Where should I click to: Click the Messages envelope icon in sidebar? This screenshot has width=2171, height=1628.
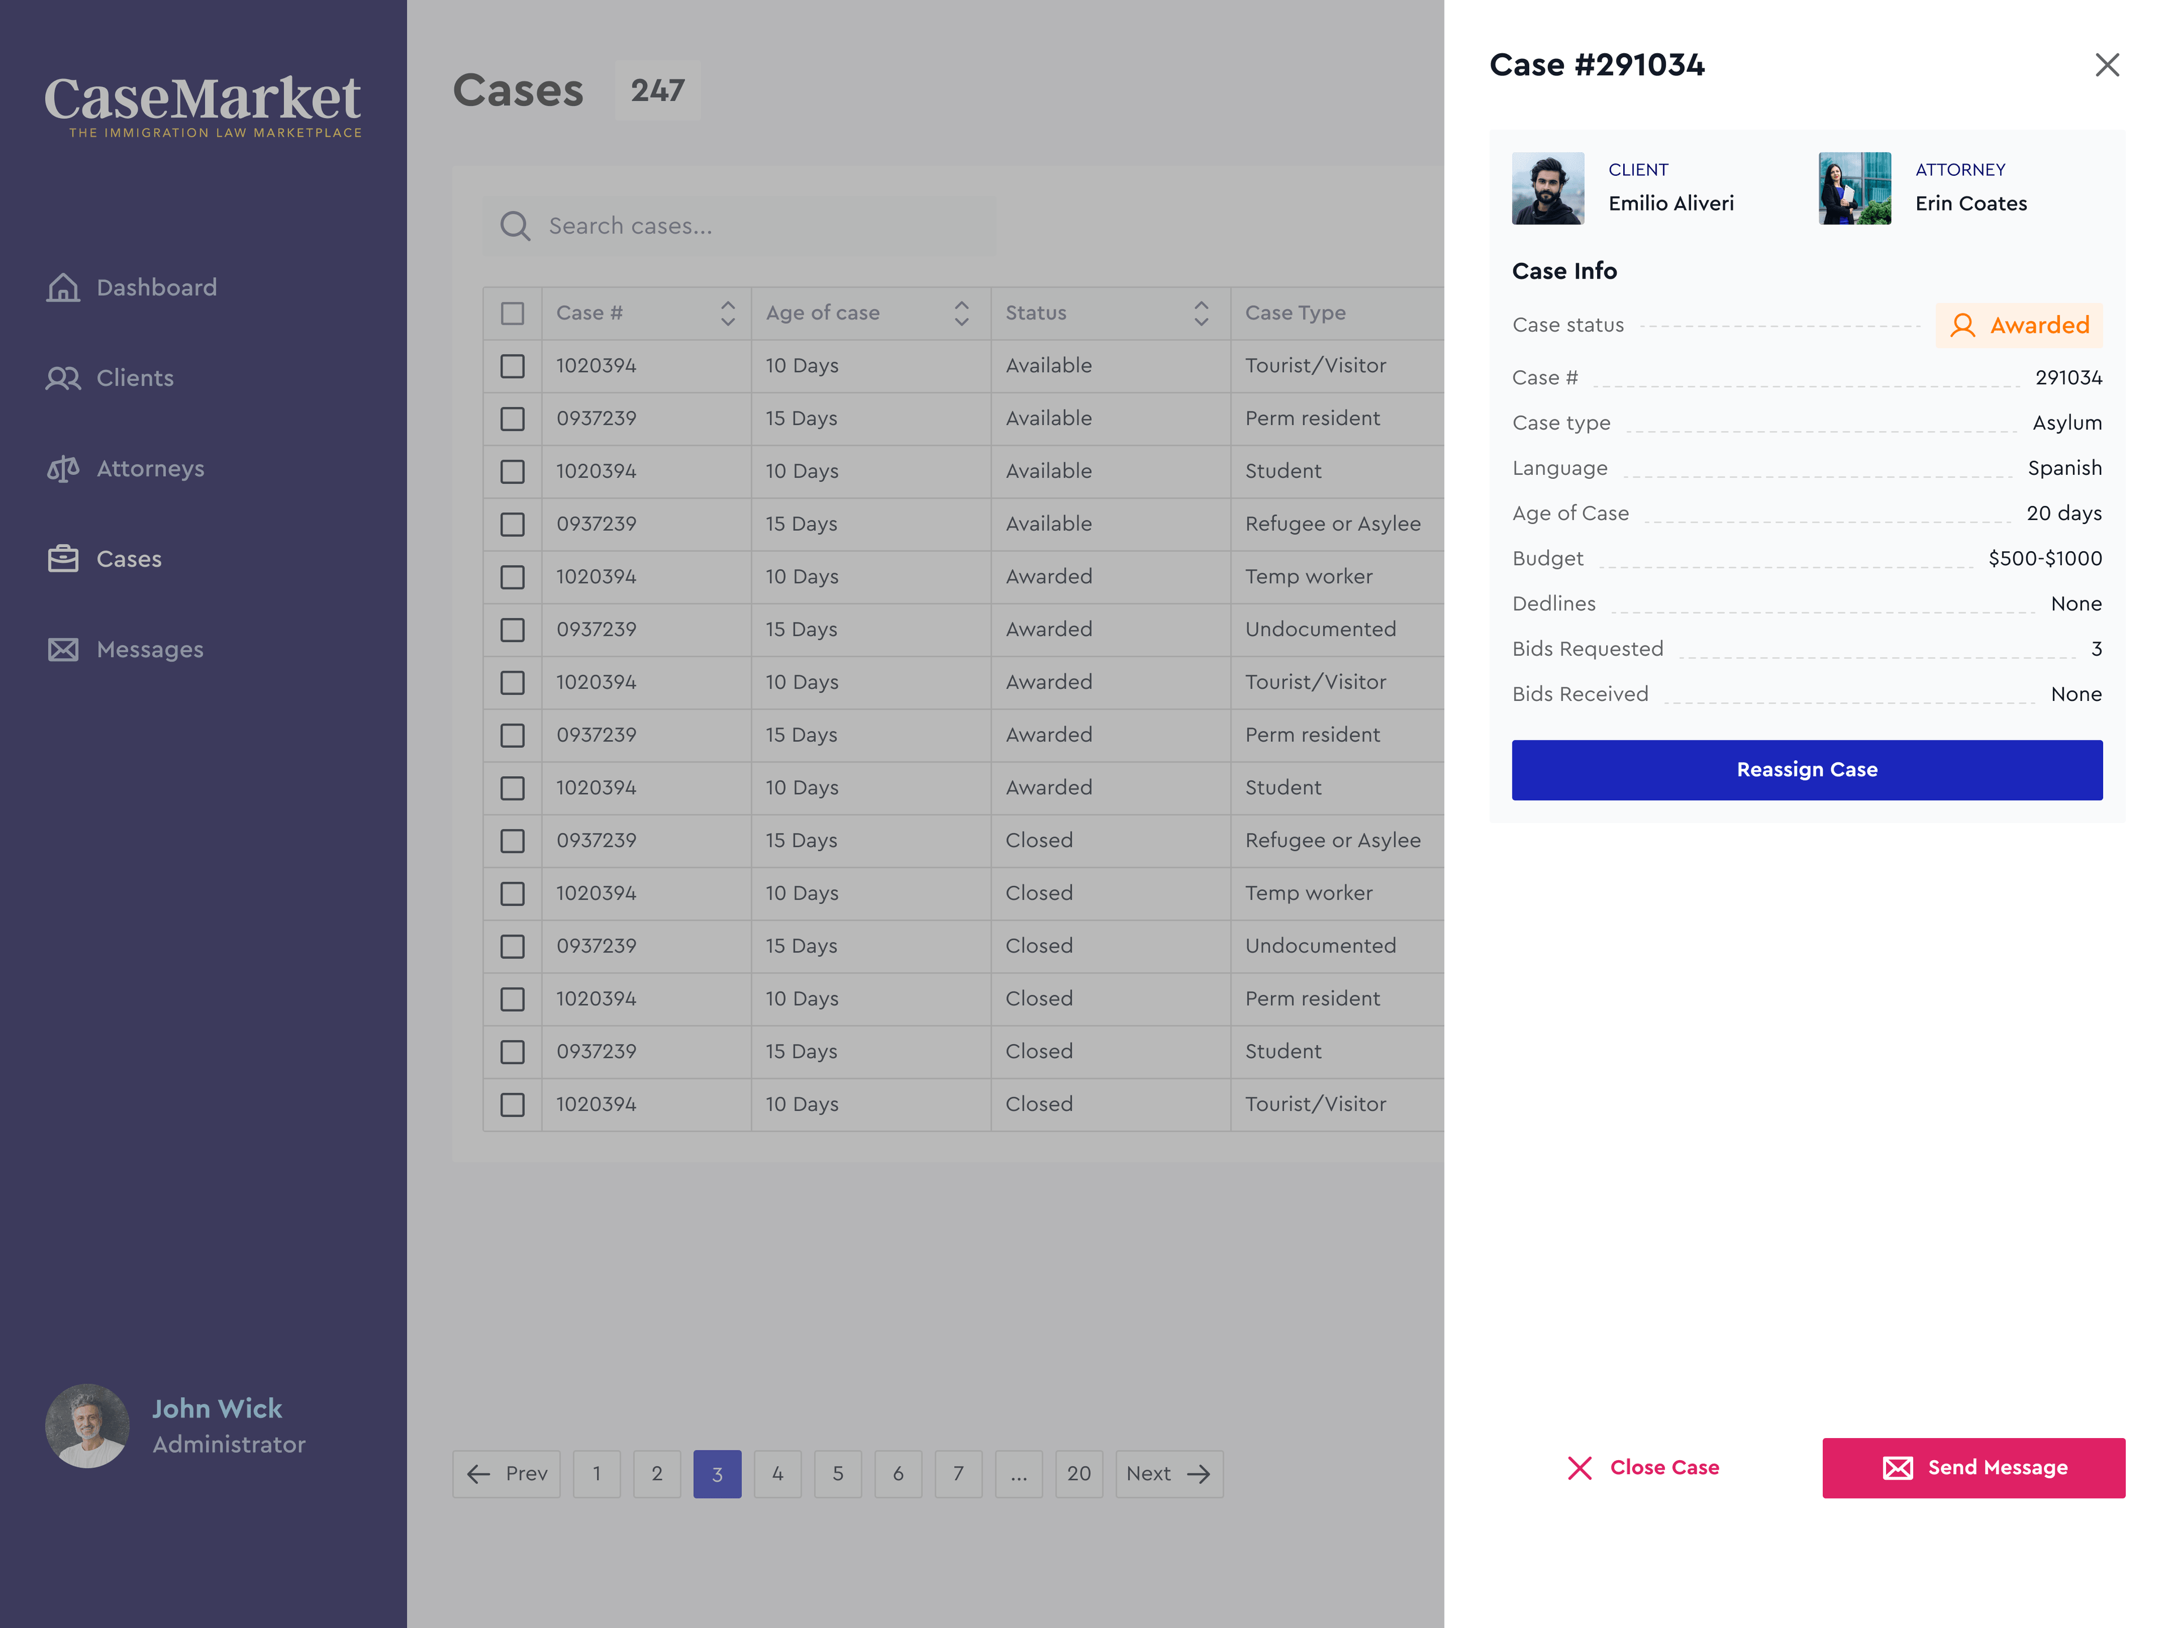click(64, 650)
